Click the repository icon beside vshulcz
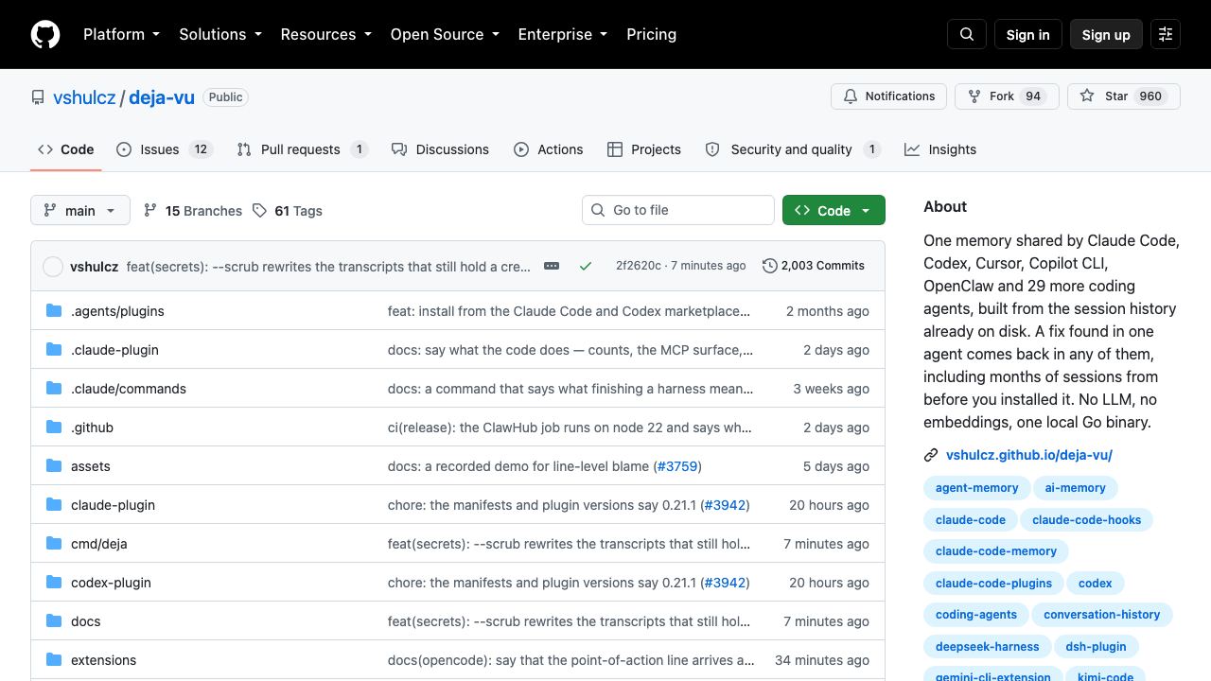 [38, 97]
